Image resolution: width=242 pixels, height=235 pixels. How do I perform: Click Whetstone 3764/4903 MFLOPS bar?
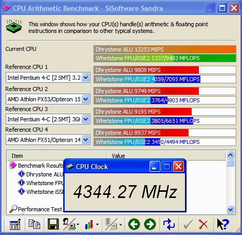pyautogui.click(x=165, y=100)
